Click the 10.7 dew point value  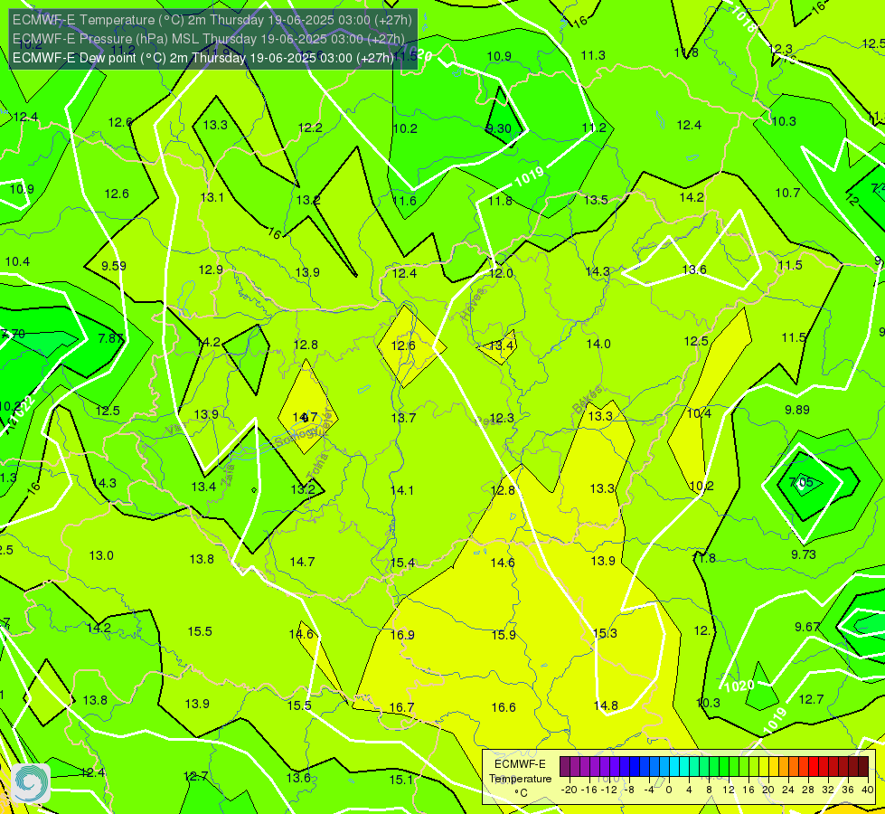788,193
